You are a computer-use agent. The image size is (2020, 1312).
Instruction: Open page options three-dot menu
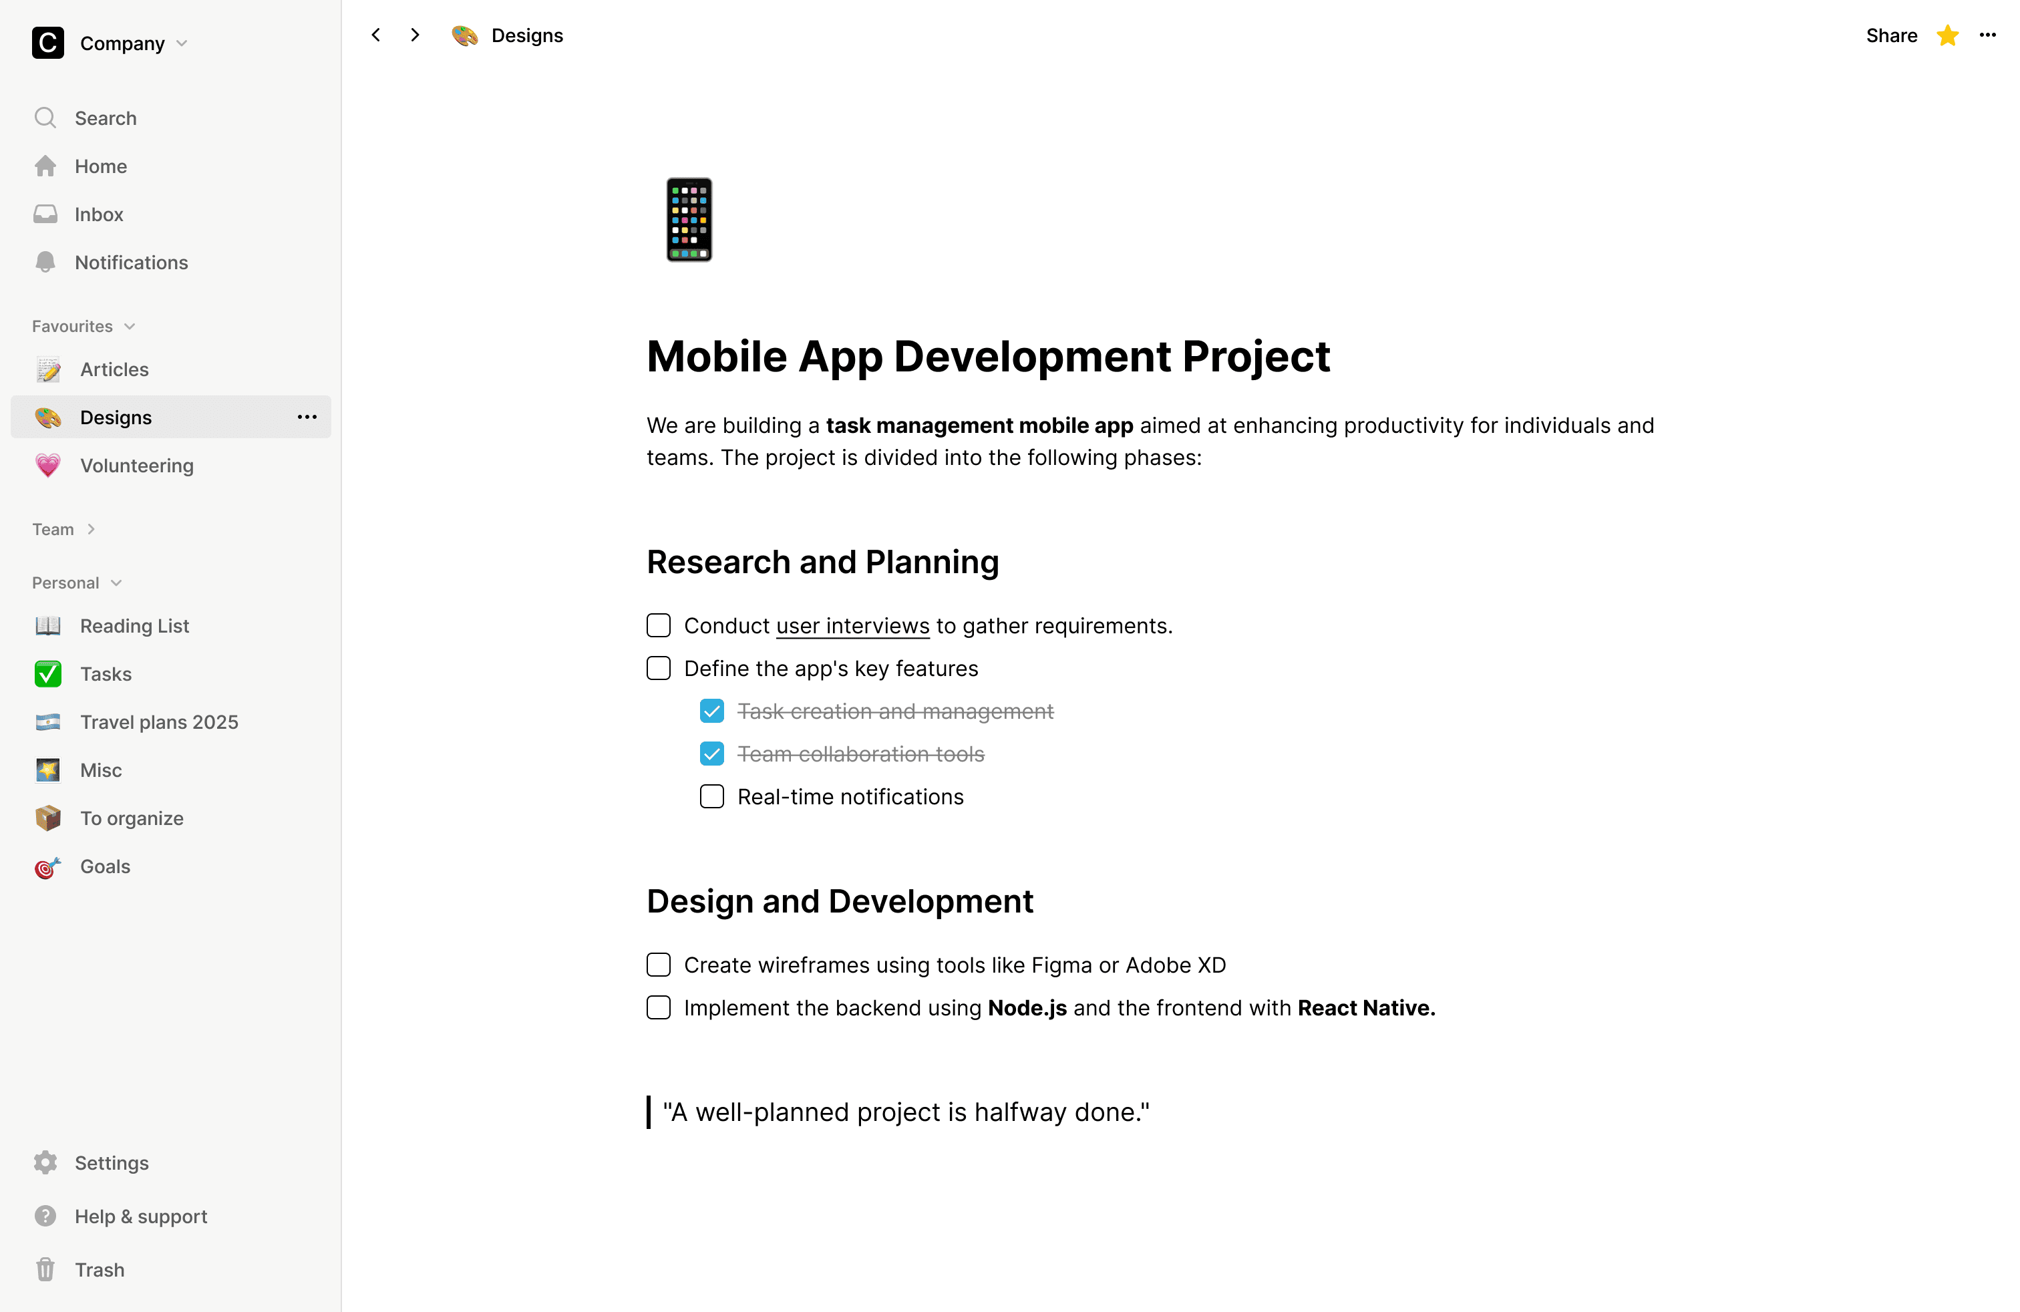click(x=1987, y=35)
